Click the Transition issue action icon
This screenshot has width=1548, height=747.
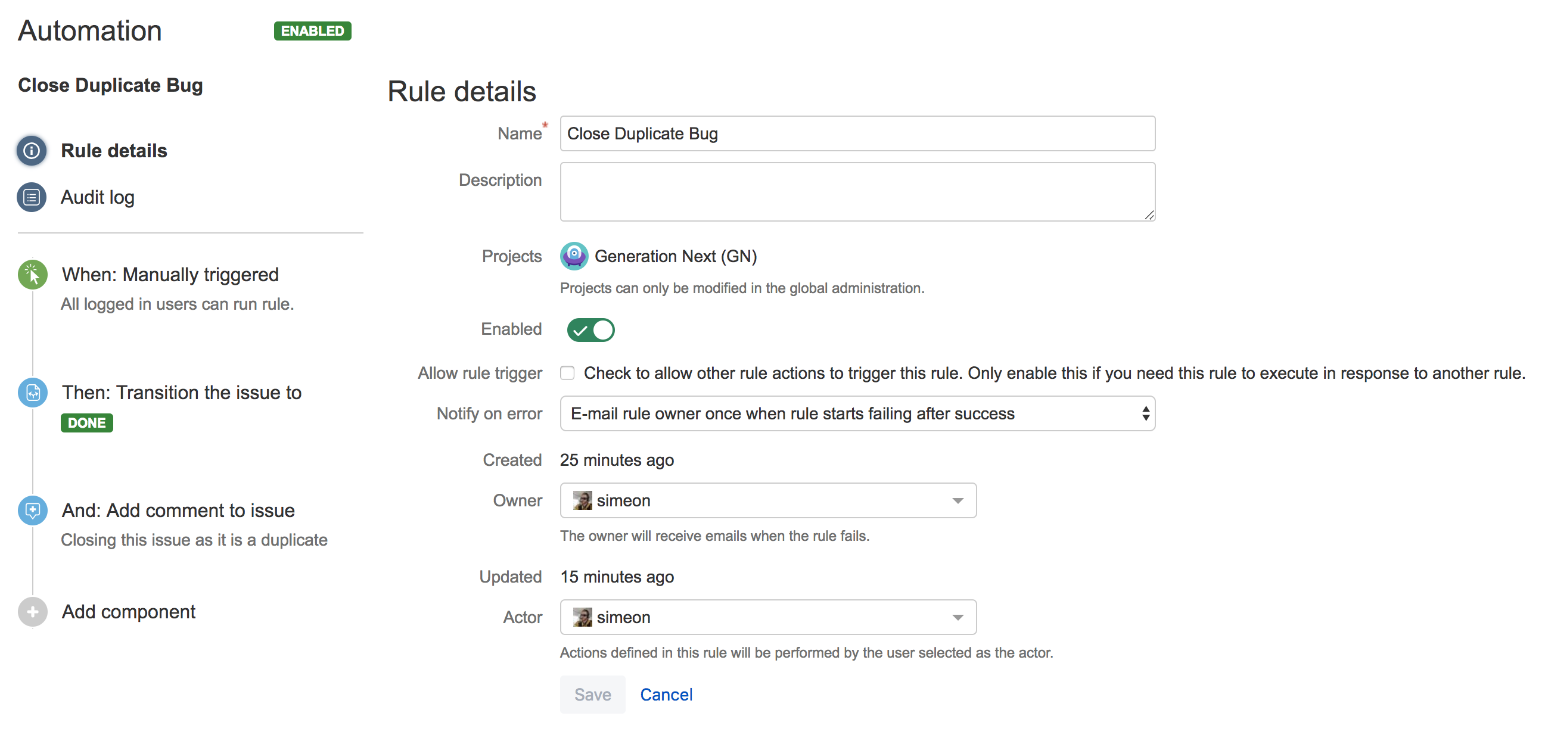32,393
